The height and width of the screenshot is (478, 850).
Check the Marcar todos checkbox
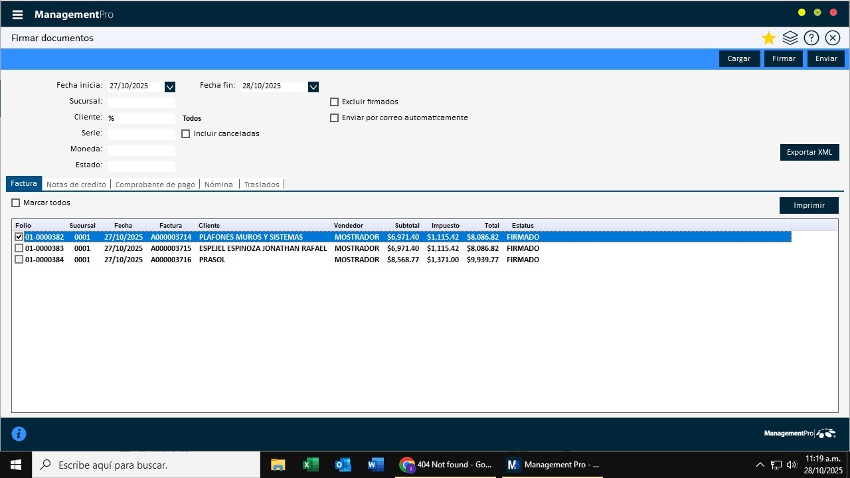(x=16, y=203)
